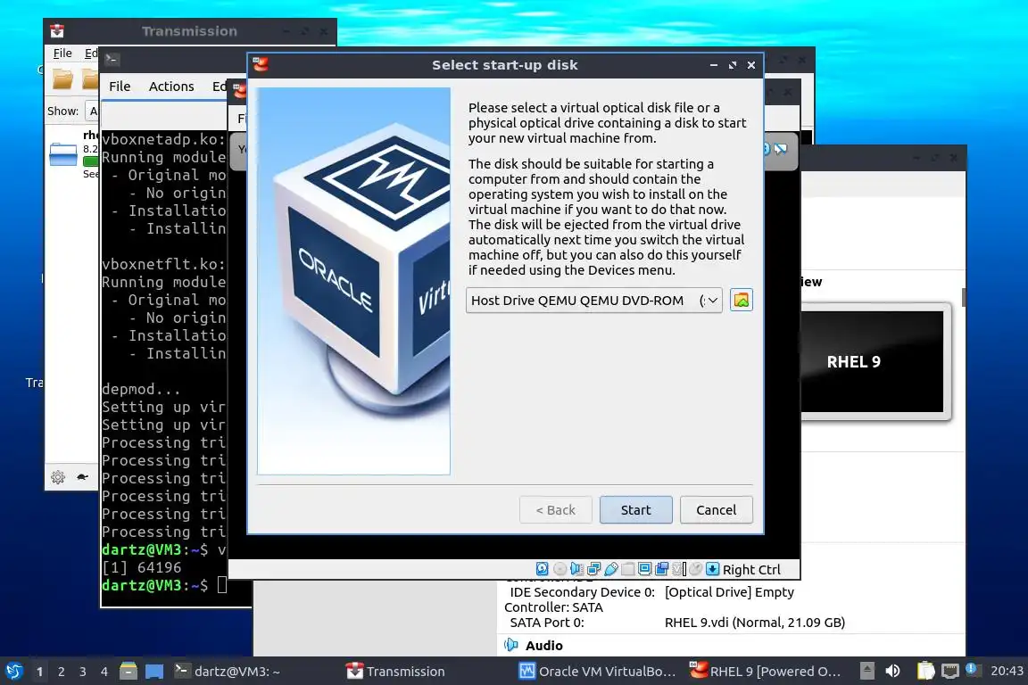Click the Transmission settings gear icon

coord(58,477)
